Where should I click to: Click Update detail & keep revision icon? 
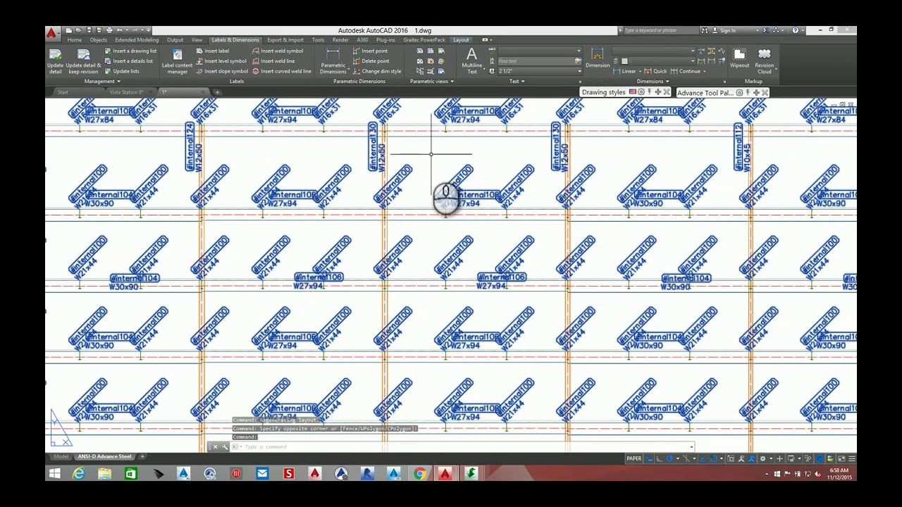point(83,61)
